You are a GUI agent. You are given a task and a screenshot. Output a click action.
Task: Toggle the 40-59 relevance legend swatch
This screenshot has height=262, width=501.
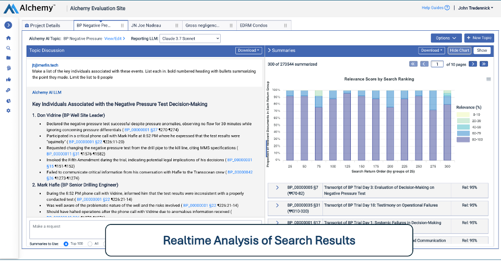pos(463,127)
